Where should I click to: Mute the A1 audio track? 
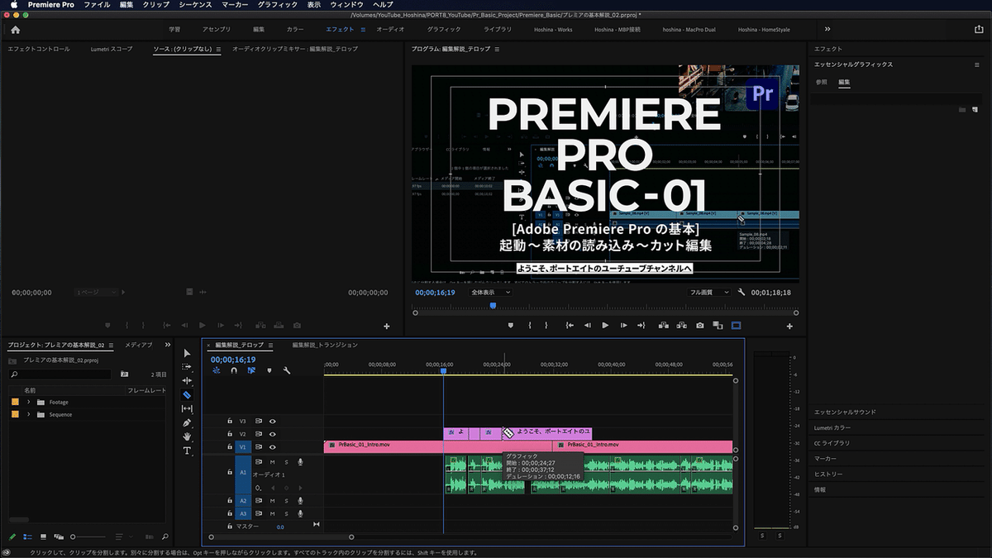pos(272,462)
